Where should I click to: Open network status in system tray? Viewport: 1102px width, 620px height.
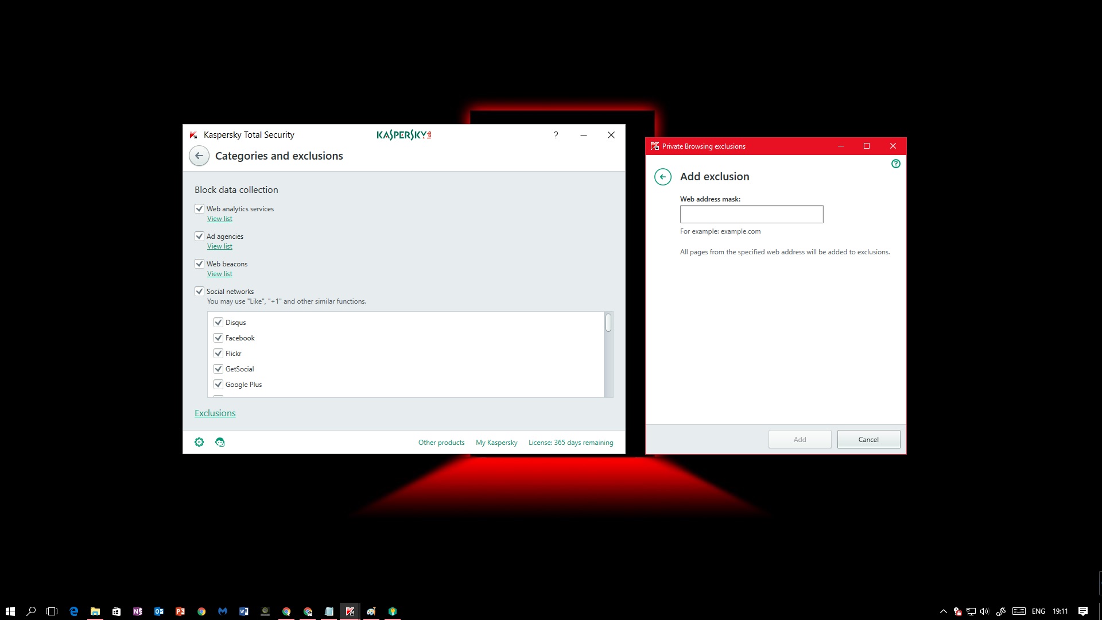coord(971,611)
